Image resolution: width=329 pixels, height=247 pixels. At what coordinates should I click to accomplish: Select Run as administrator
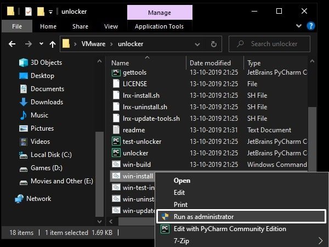(x=241, y=217)
